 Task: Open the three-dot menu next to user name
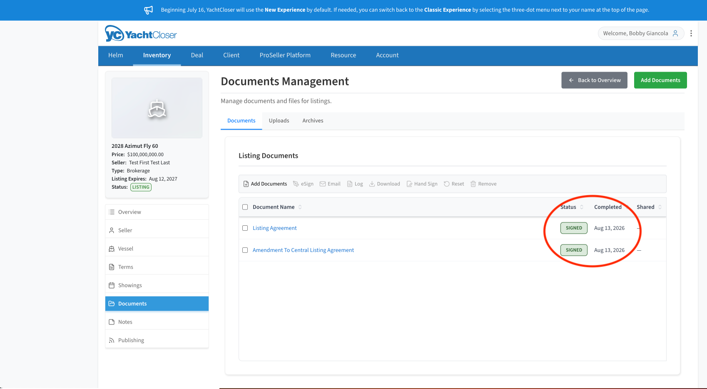[691, 33]
